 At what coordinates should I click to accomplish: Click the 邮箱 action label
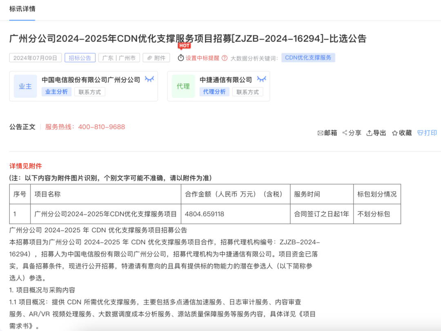(x=330, y=133)
